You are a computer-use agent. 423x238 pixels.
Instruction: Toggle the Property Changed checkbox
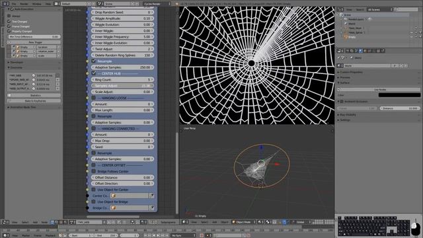point(9,31)
